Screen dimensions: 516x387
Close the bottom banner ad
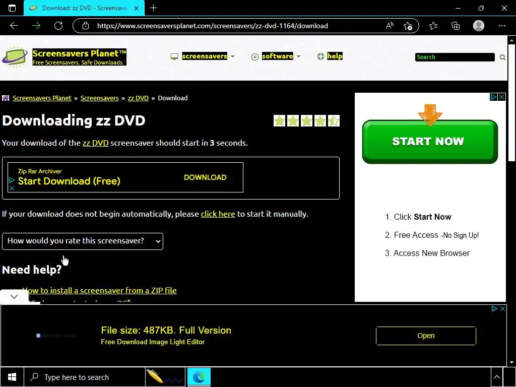click(x=502, y=309)
